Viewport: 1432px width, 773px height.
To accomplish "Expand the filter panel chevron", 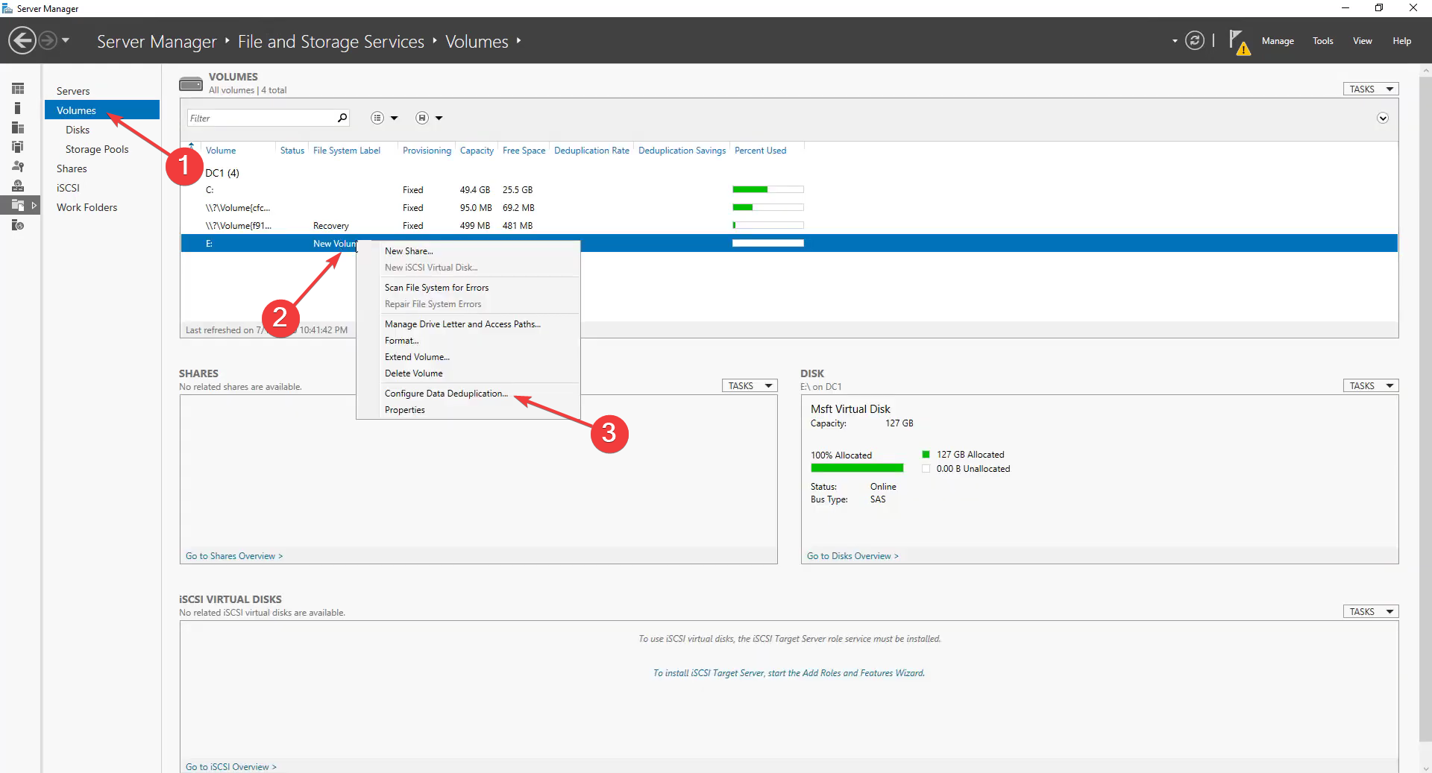I will coord(1382,118).
